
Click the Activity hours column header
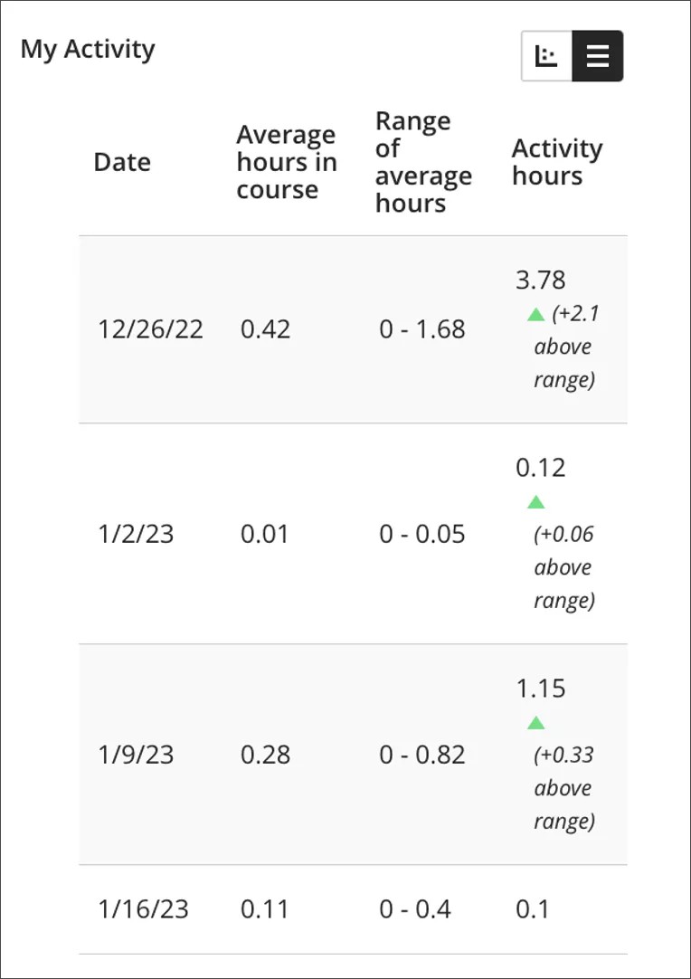556,162
